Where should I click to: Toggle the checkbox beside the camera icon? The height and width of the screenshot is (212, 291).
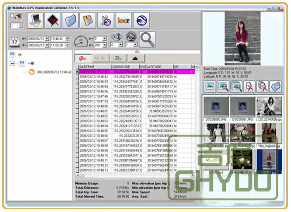coord(12,16)
